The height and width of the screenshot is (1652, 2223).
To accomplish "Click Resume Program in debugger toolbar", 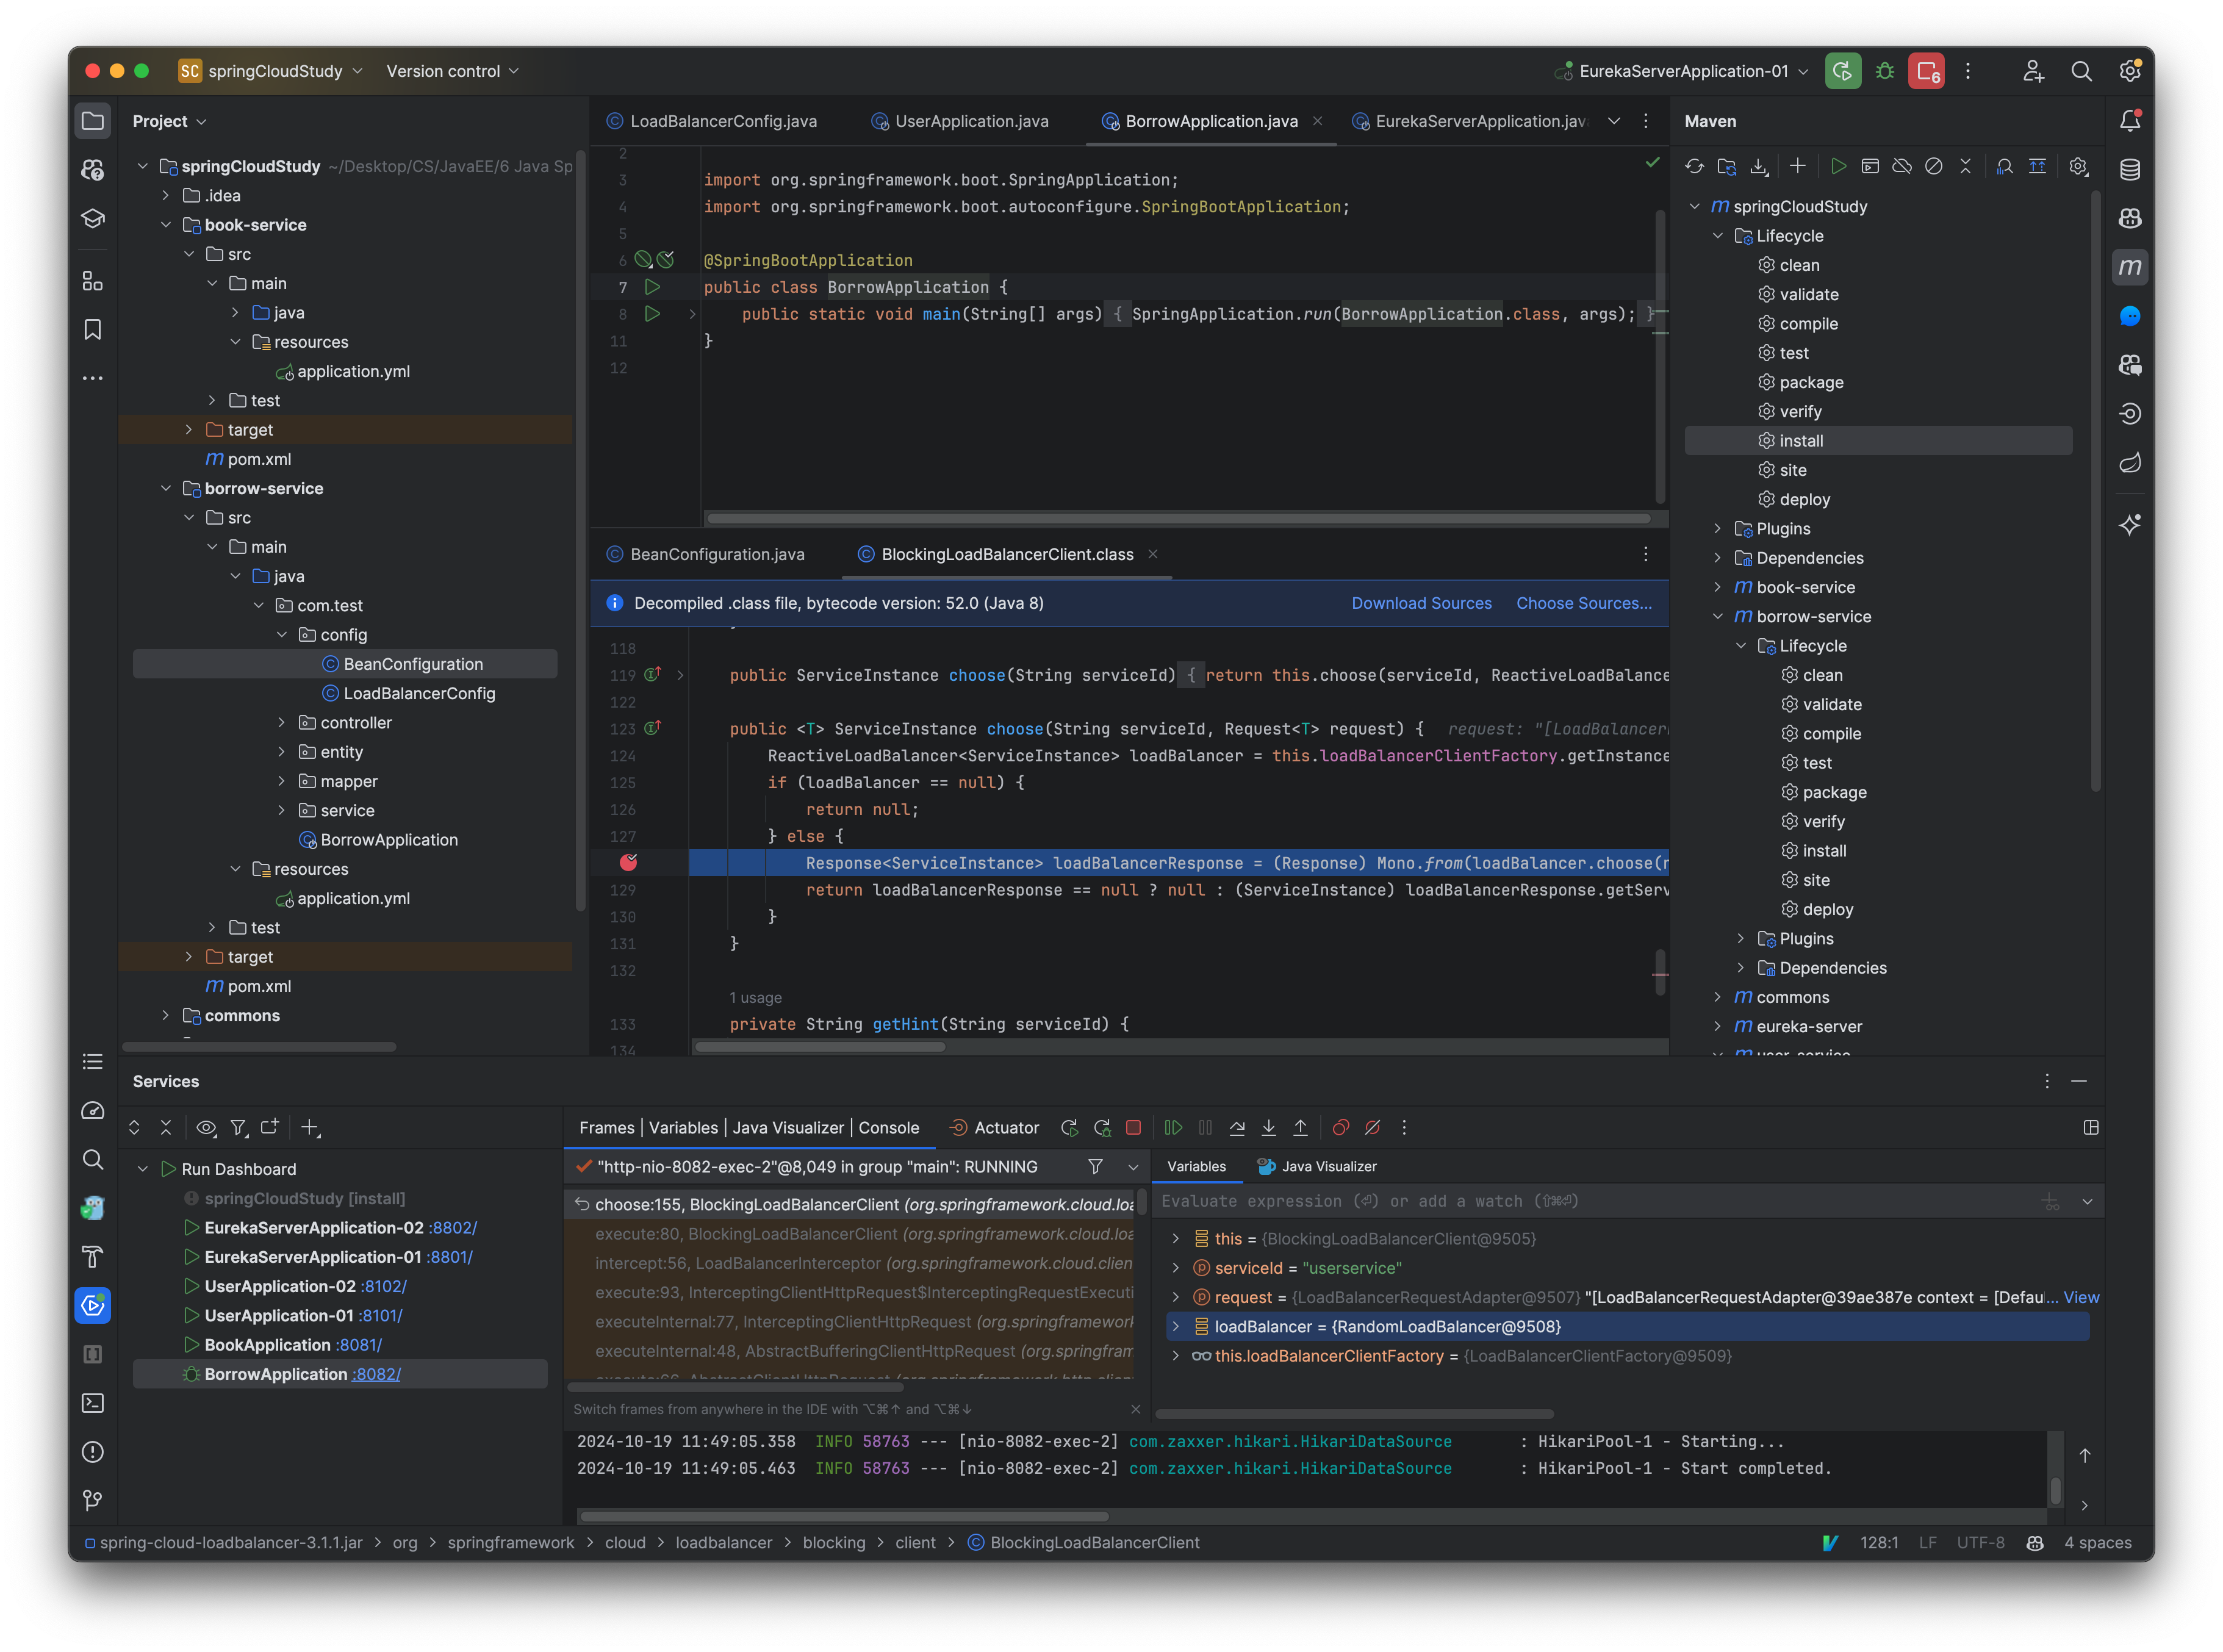I will tap(1173, 1128).
